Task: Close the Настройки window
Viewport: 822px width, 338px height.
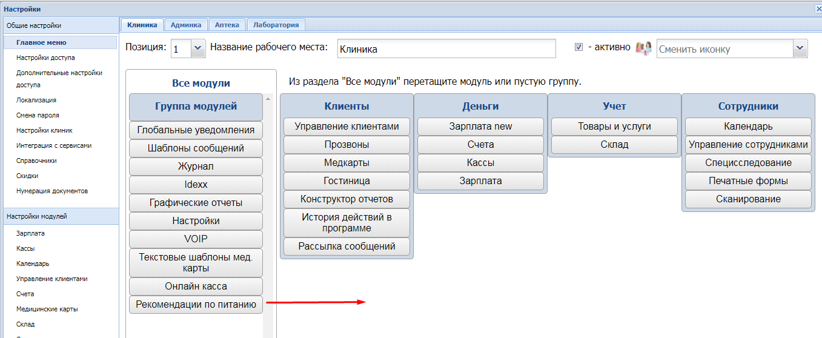Action: (818, 8)
